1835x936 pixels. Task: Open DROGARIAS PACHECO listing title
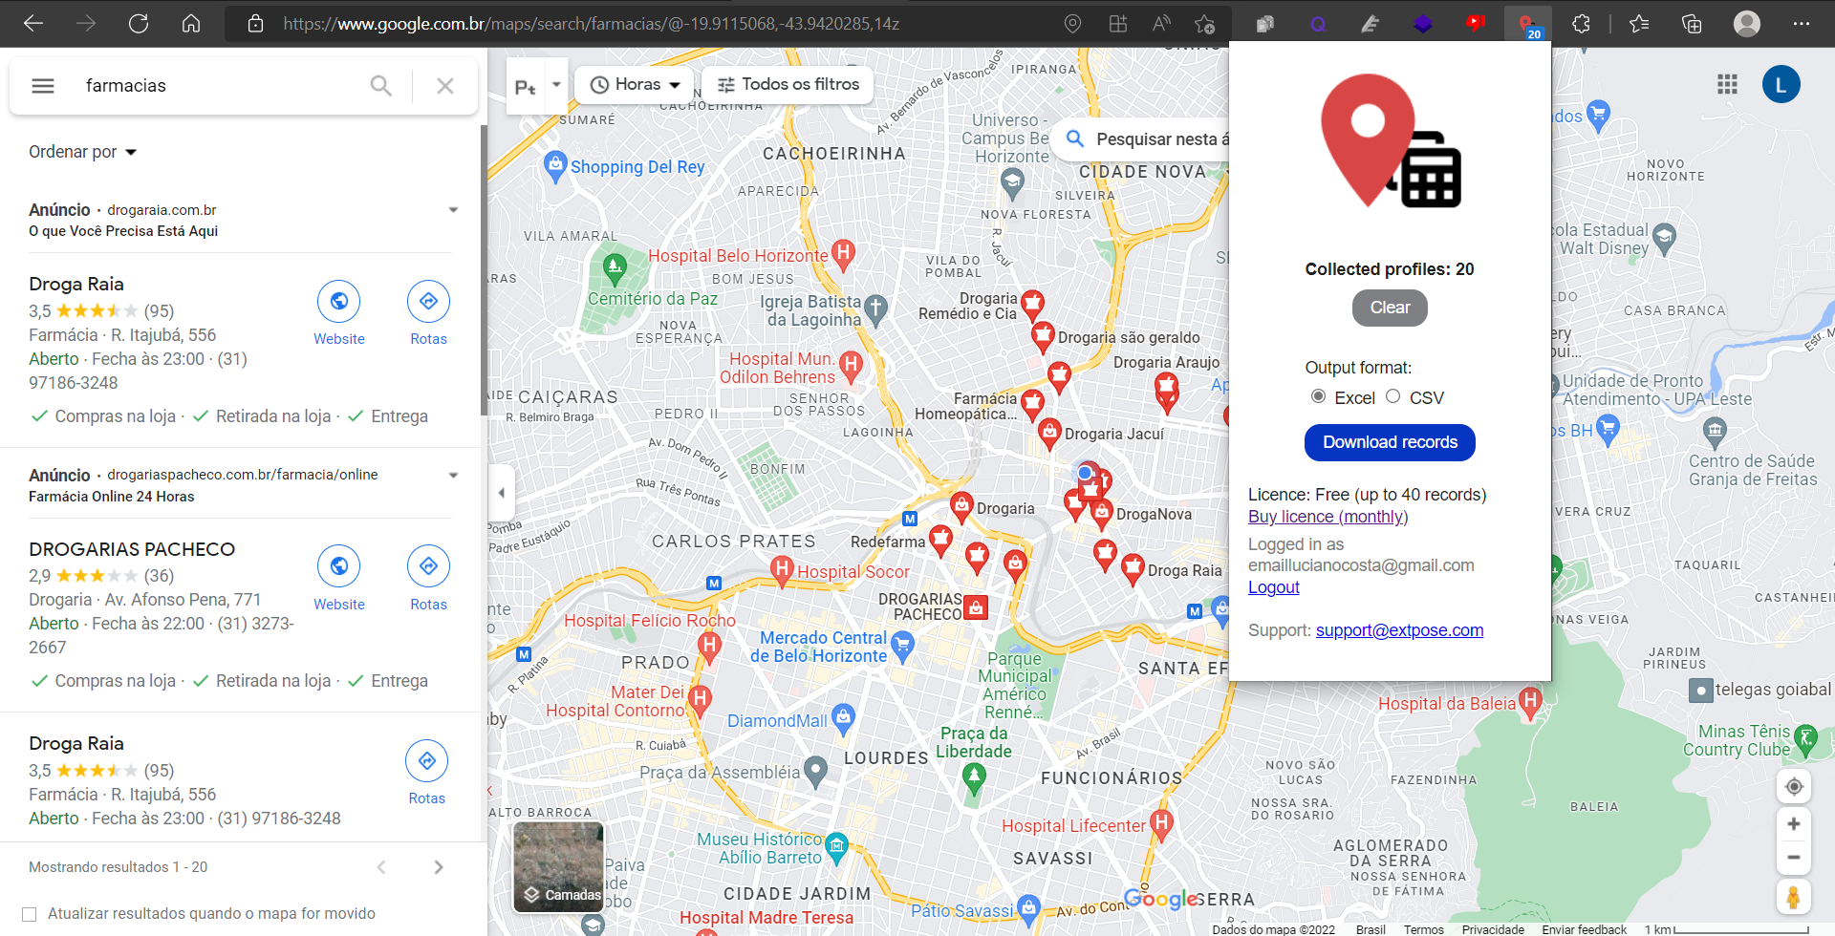coord(132,549)
